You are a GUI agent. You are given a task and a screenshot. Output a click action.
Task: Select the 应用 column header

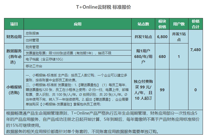[78, 24]
